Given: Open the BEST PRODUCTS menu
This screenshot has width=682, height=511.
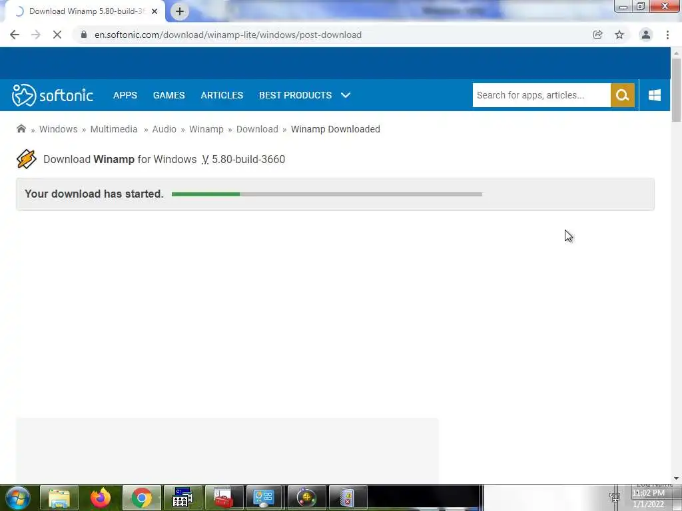Looking at the screenshot, I should 295,95.
